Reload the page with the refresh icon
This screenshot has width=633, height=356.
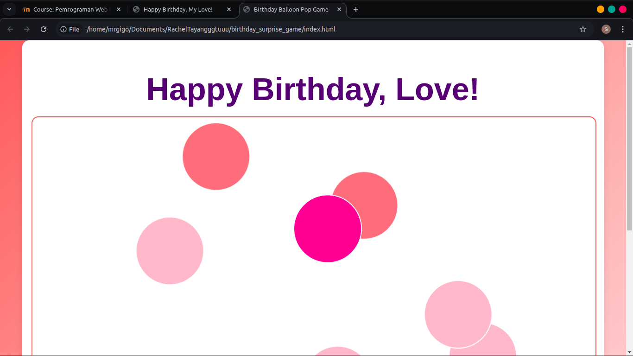[44, 29]
